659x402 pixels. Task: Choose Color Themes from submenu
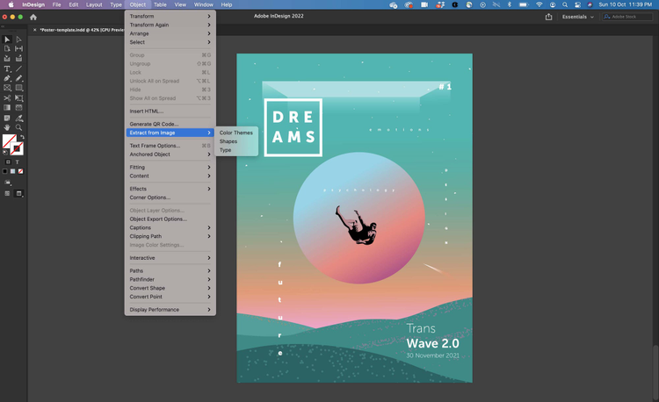click(236, 133)
